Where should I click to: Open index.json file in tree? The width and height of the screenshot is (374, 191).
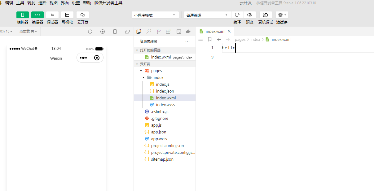click(165, 91)
